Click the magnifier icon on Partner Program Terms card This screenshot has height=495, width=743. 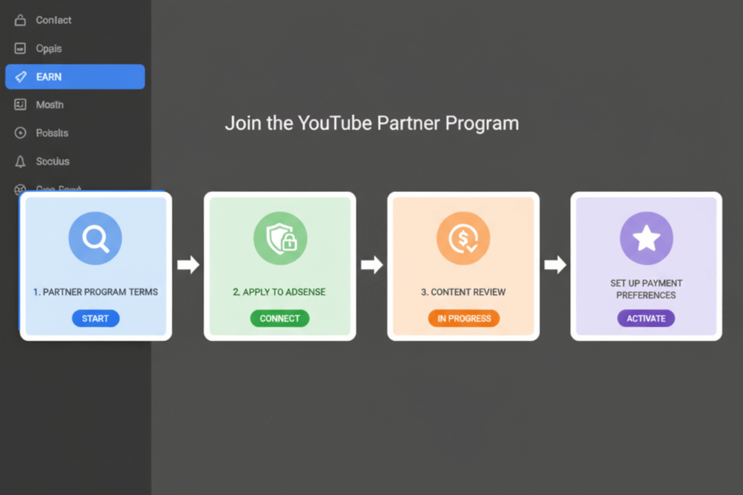95,238
